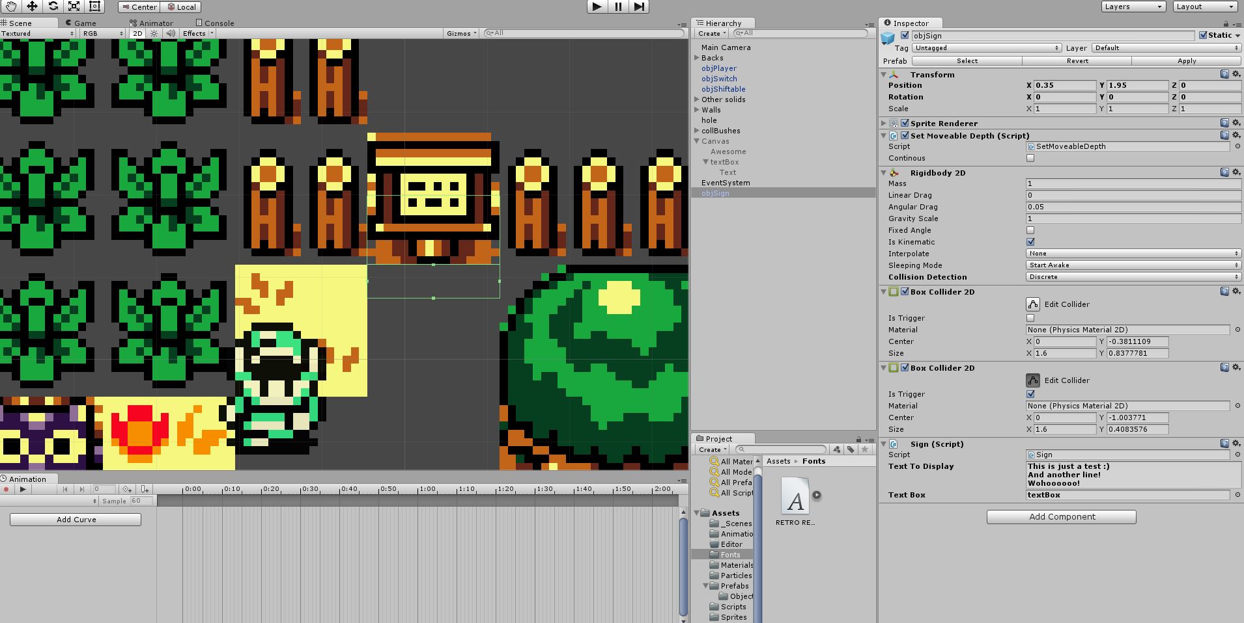
Task: Select the Scale tool
Action: (x=73, y=7)
